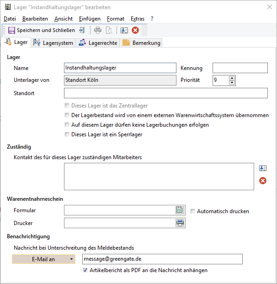Image resolution: width=277 pixels, height=284 pixels.
Task: Click into the Kennung input field
Action: [x=240, y=68]
